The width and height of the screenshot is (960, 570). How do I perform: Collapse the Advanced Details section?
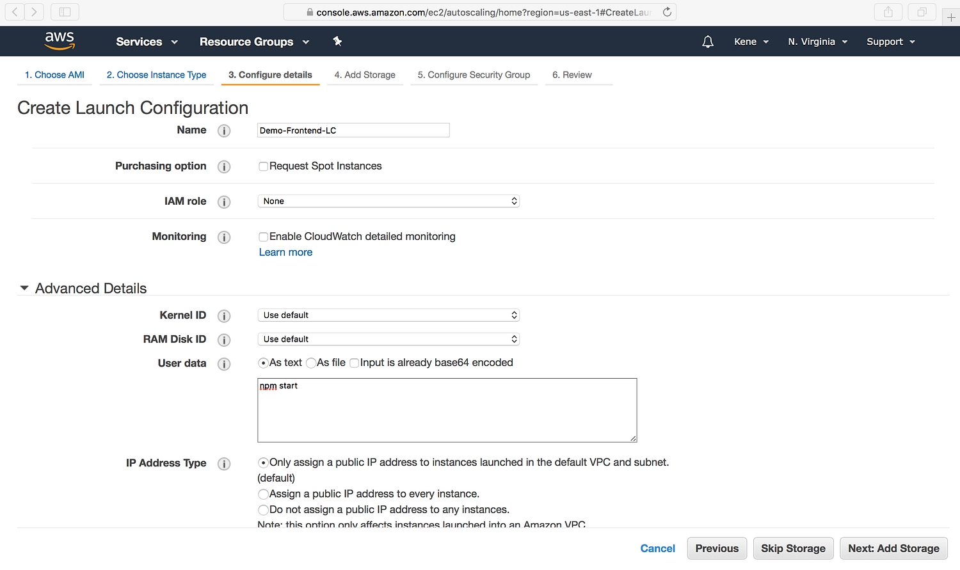24,289
